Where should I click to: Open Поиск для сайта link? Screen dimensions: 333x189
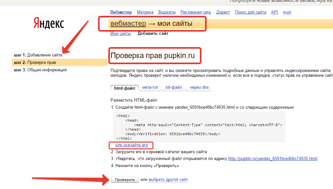tap(250, 12)
